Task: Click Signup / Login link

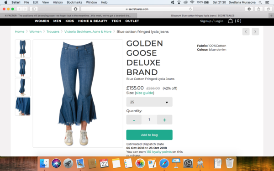Action: tap(211, 21)
